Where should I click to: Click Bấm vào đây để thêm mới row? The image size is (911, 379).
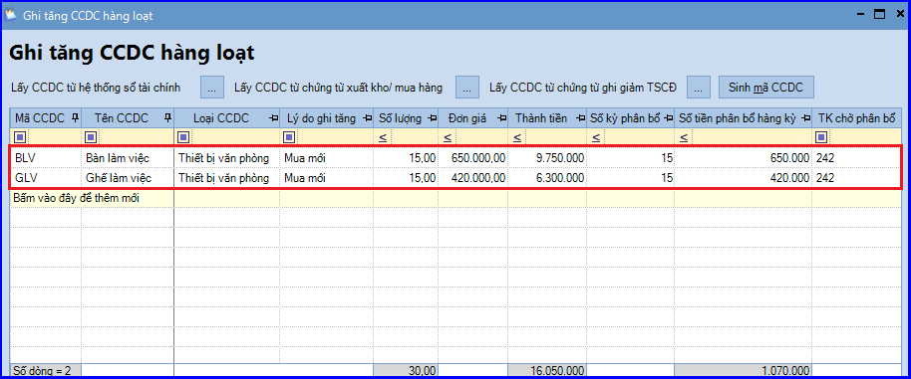tap(456, 198)
